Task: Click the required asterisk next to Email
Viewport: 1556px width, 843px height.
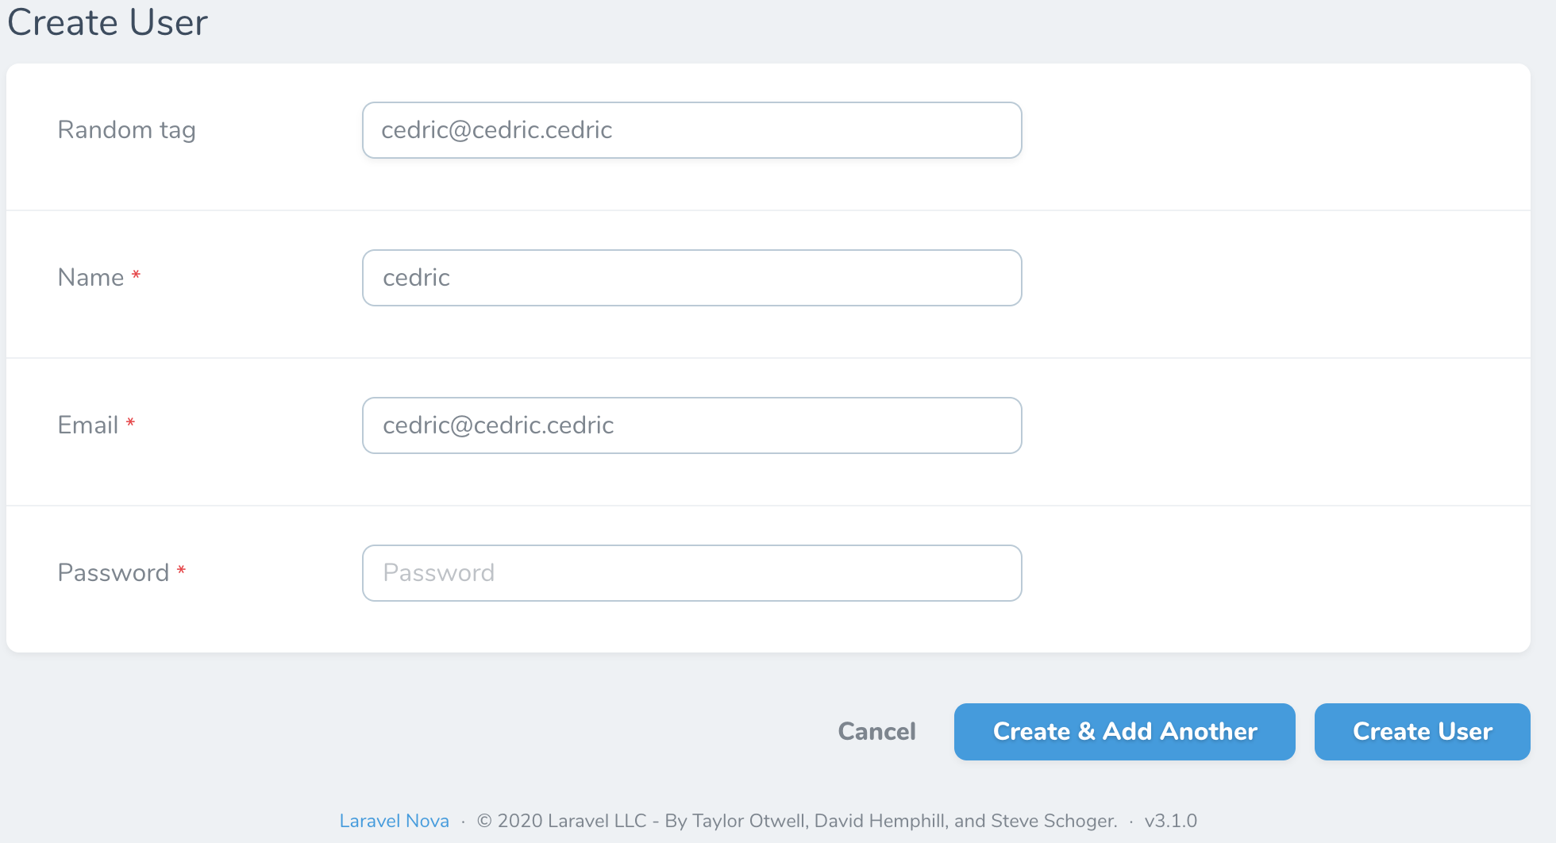Action: (130, 423)
